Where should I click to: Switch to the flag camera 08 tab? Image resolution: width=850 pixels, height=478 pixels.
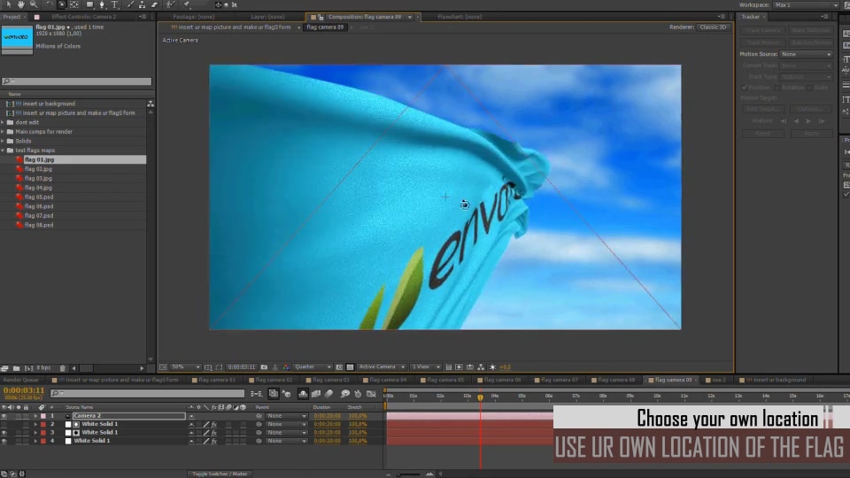[x=615, y=380]
